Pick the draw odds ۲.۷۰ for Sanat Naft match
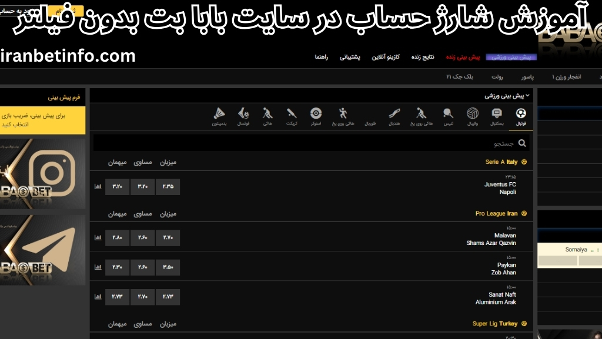The height and width of the screenshot is (339, 602). [142, 297]
